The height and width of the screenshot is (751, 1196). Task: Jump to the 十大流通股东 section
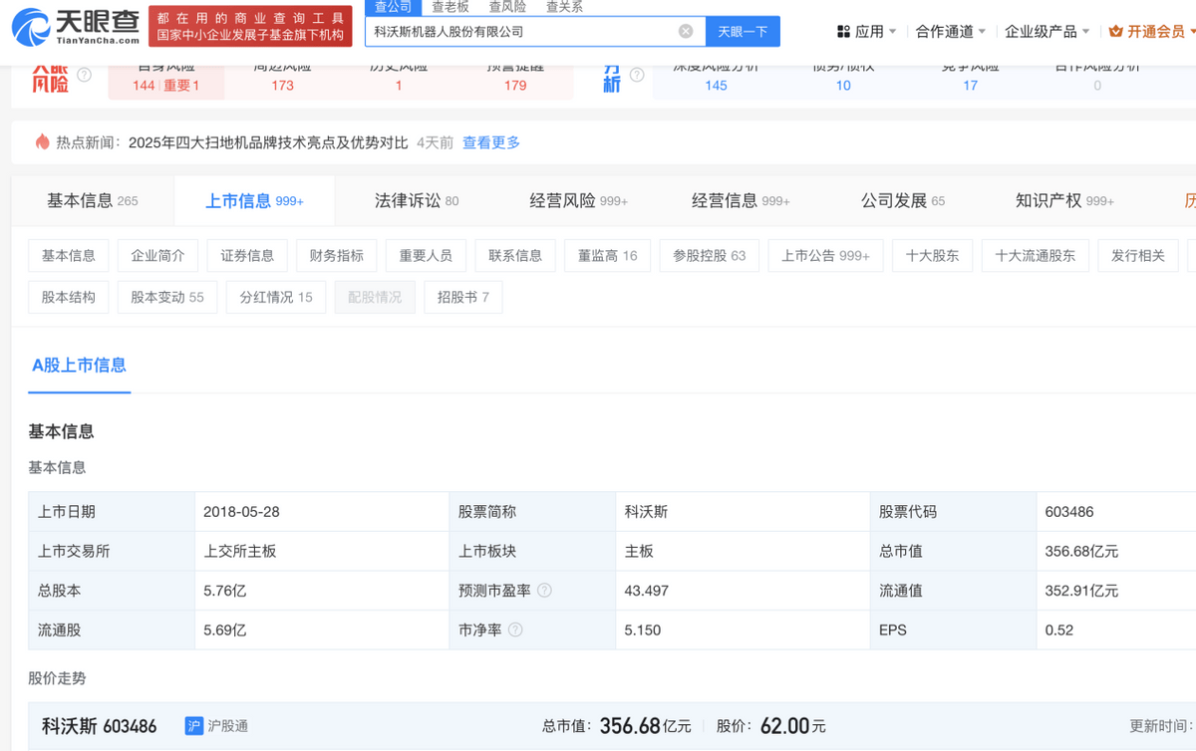tap(1035, 256)
